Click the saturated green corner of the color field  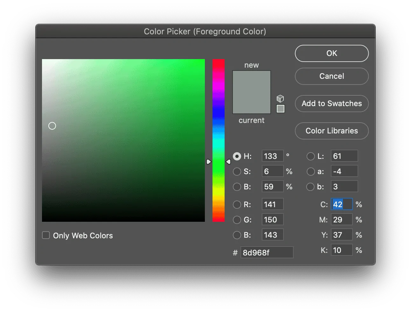[203, 61]
